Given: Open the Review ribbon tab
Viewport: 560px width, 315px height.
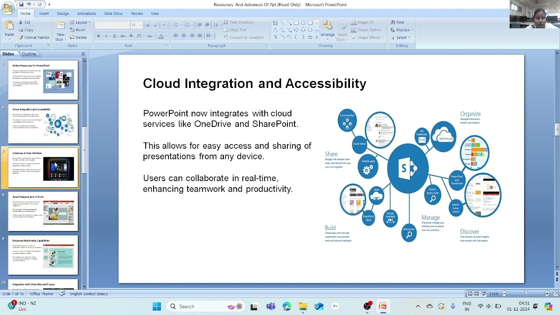Looking at the screenshot, I should coord(137,14).
